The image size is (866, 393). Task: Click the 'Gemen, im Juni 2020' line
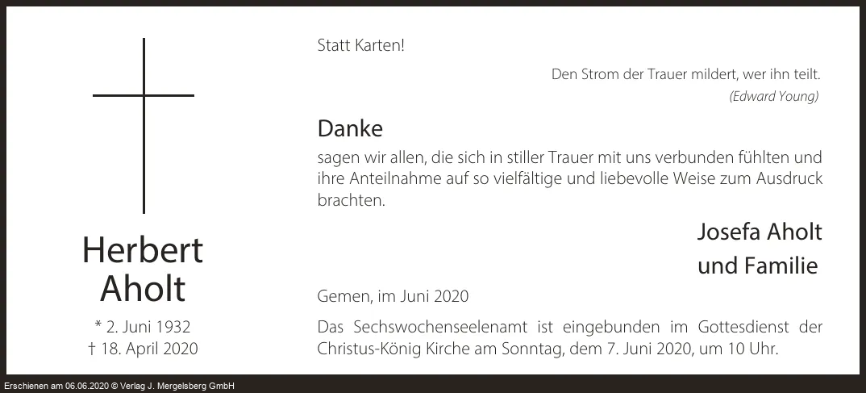tap(393, 297)
